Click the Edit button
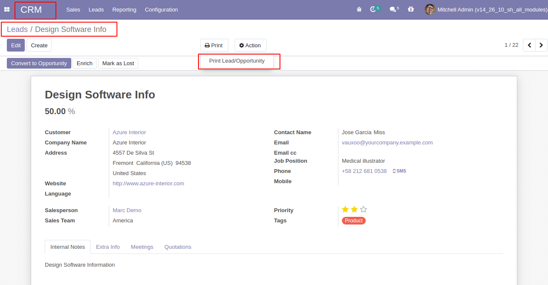 coord(16,45)
